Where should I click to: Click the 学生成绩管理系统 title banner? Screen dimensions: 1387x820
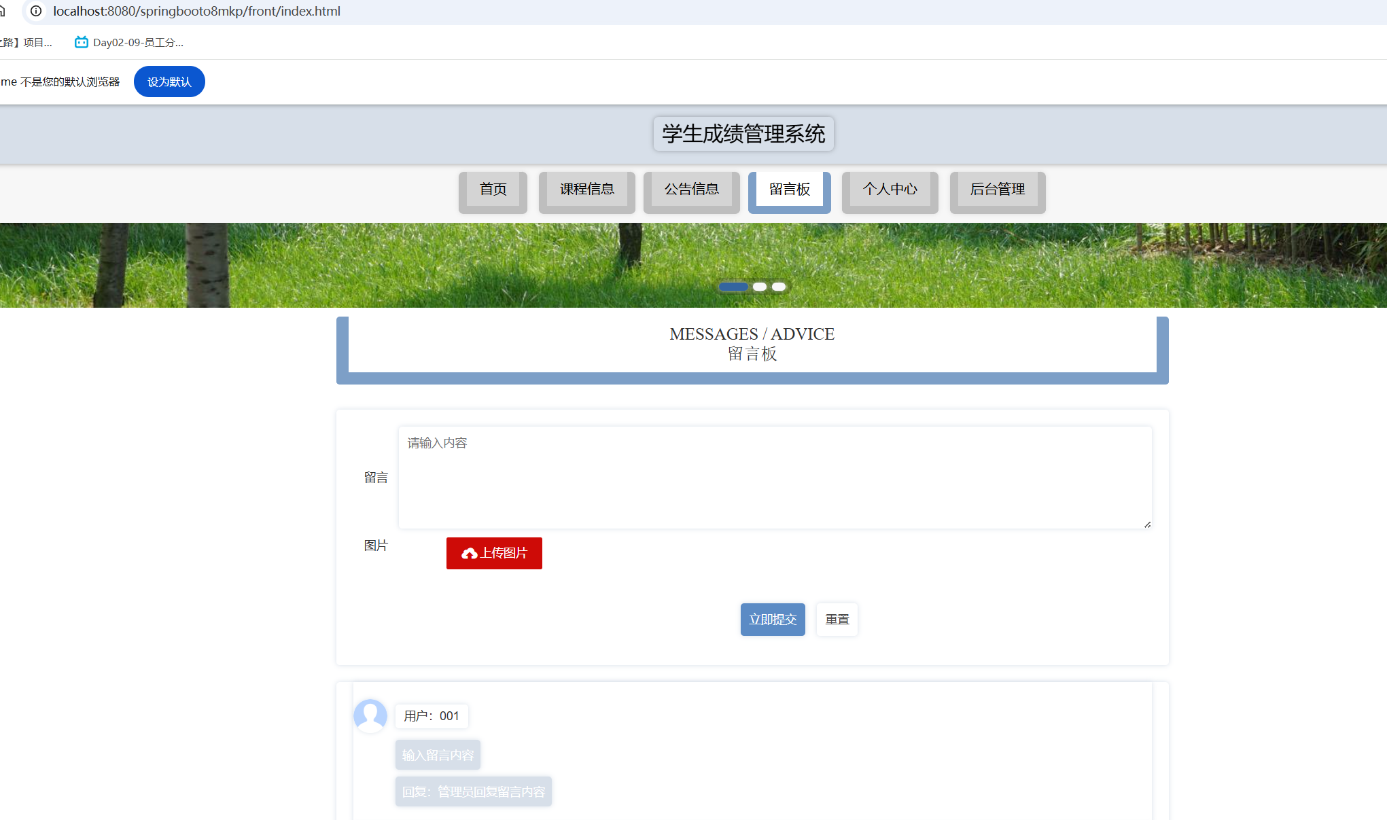coord(743,134)
